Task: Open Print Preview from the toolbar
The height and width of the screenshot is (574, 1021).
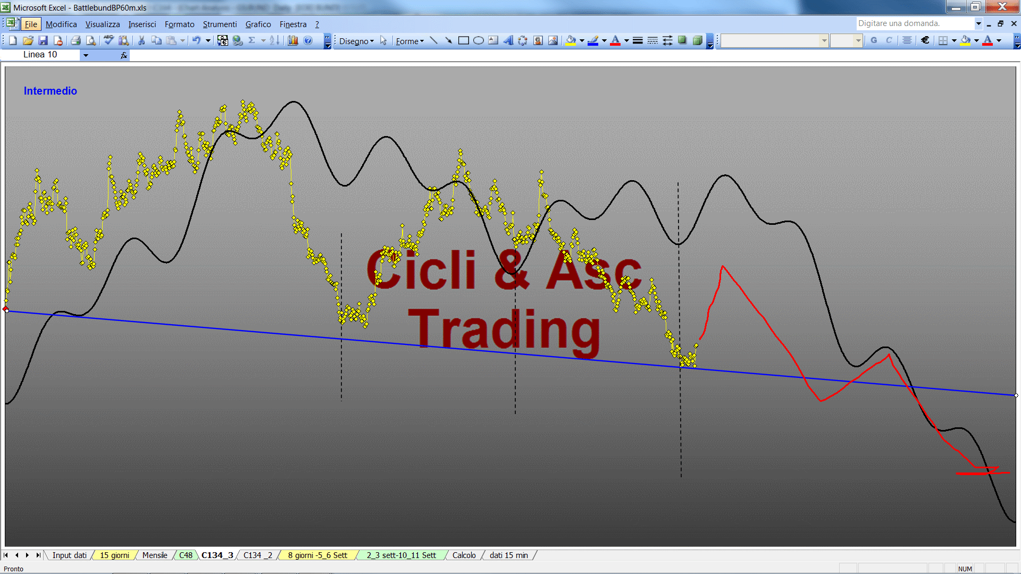Action: point(91,40)
